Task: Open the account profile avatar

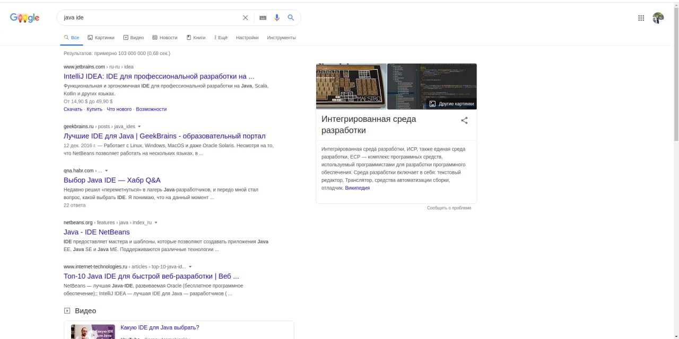Action: (658, 18)
